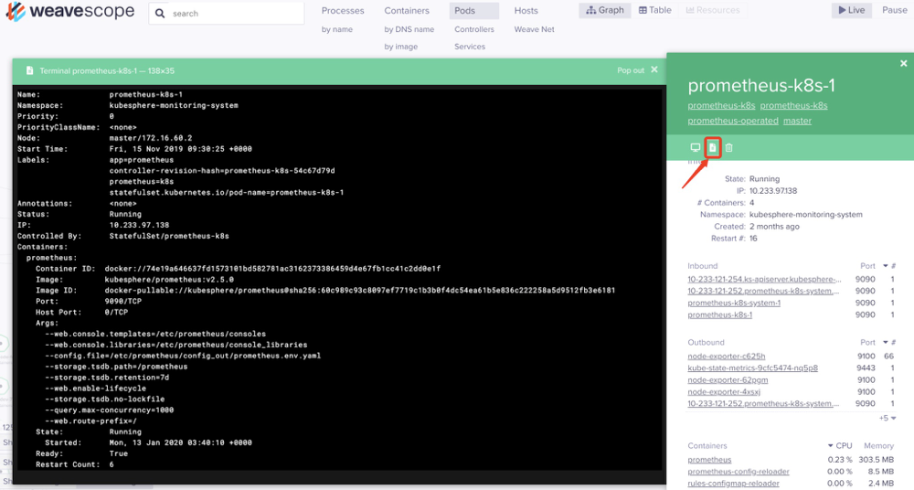This screenshot has width=914, height=490.
Task: Switch to Graph view
Action: [x=604, y=10]
